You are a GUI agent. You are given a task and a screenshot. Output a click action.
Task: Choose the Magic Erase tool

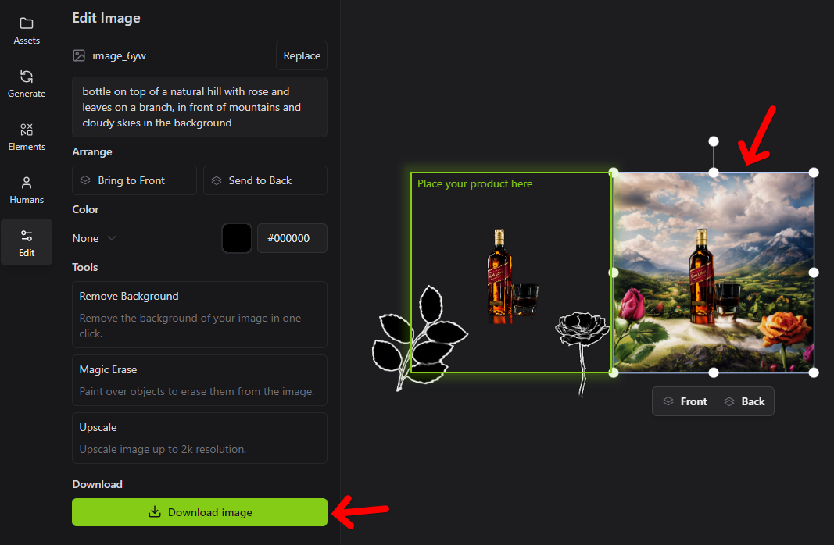(x=199, y=380)
